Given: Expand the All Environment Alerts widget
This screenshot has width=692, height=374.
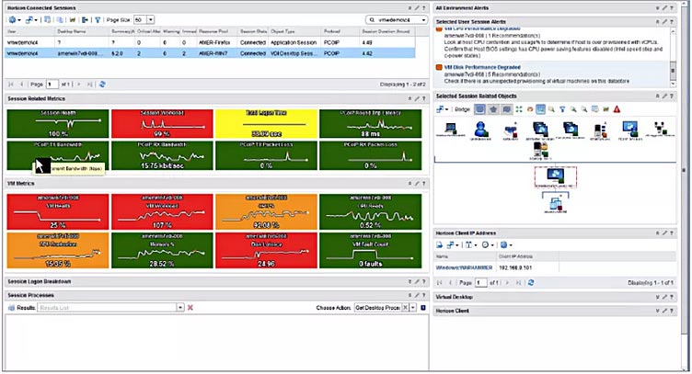Looking at the screenshot, I should (x=658, y=8).
